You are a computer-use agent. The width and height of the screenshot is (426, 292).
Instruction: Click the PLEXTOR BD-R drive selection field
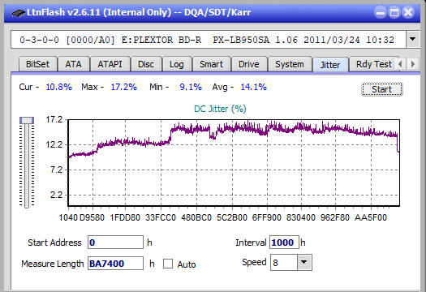[209, 40]
